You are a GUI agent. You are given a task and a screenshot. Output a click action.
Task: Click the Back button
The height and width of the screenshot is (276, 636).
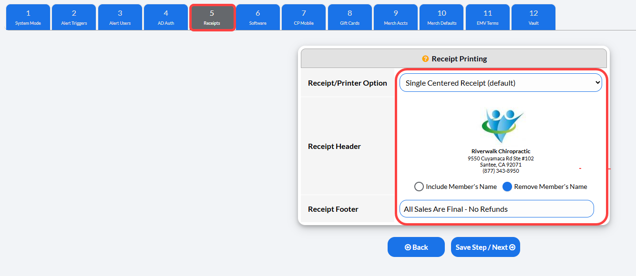pyautogui.click(x=416, y=247)
